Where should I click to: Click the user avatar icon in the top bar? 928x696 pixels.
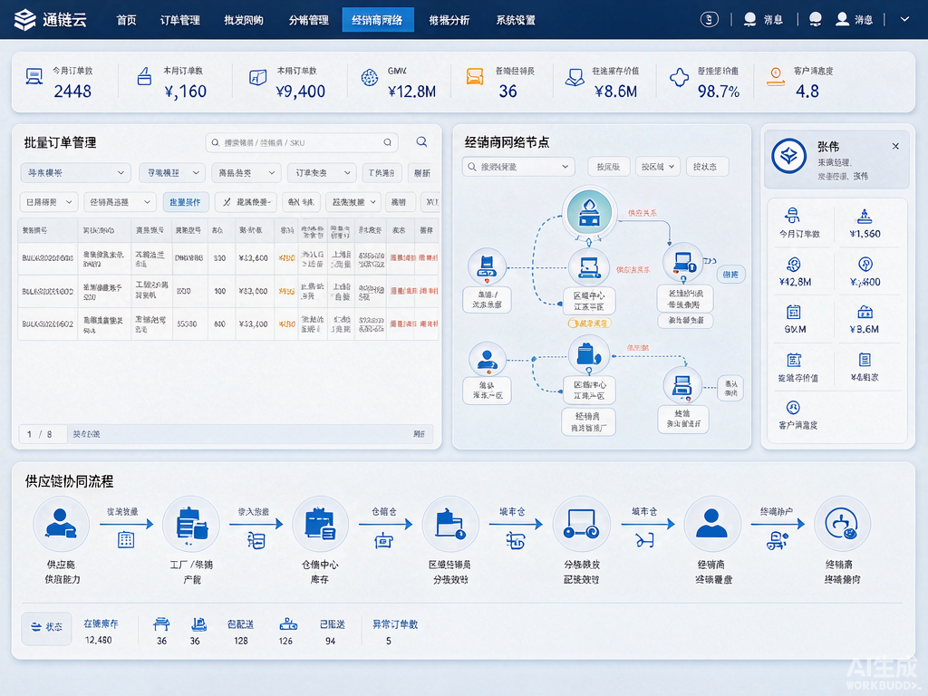pos(842,20)
